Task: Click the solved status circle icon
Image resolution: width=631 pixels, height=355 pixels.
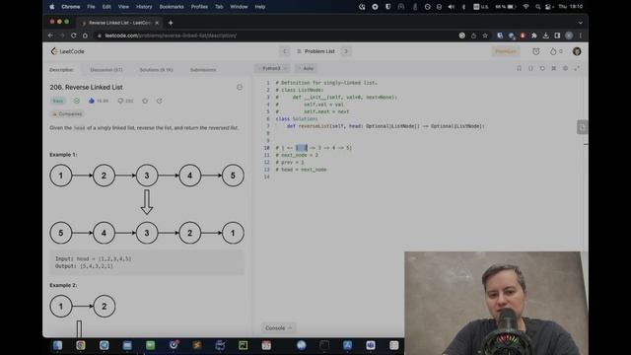Action: [x=77, y=101]
